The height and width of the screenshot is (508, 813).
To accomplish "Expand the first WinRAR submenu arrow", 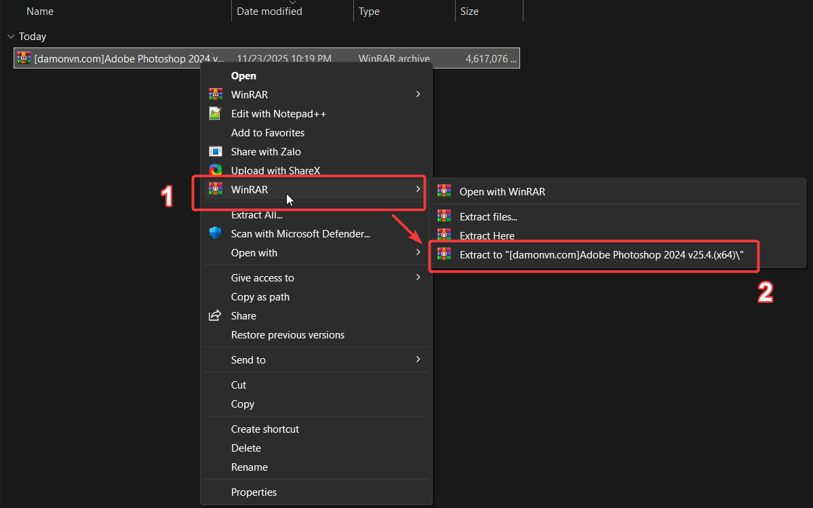I will coord(418,94).
